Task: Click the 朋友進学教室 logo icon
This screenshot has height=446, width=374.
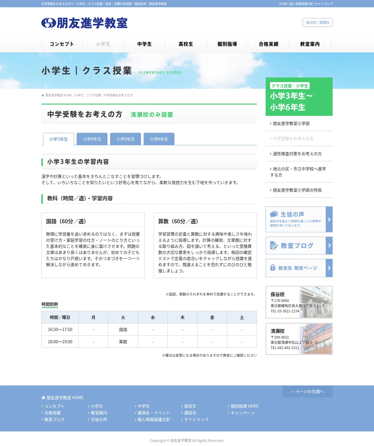Action: pyautogui.click(x=49, y=23)
